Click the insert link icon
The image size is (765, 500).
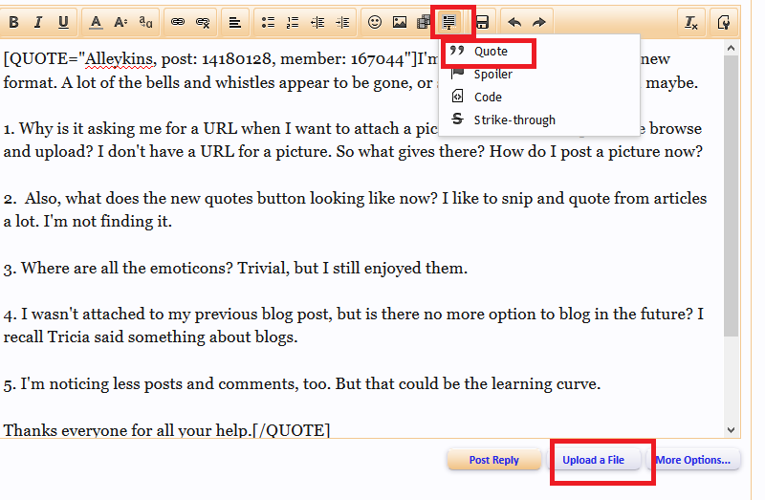coord(179,21)
